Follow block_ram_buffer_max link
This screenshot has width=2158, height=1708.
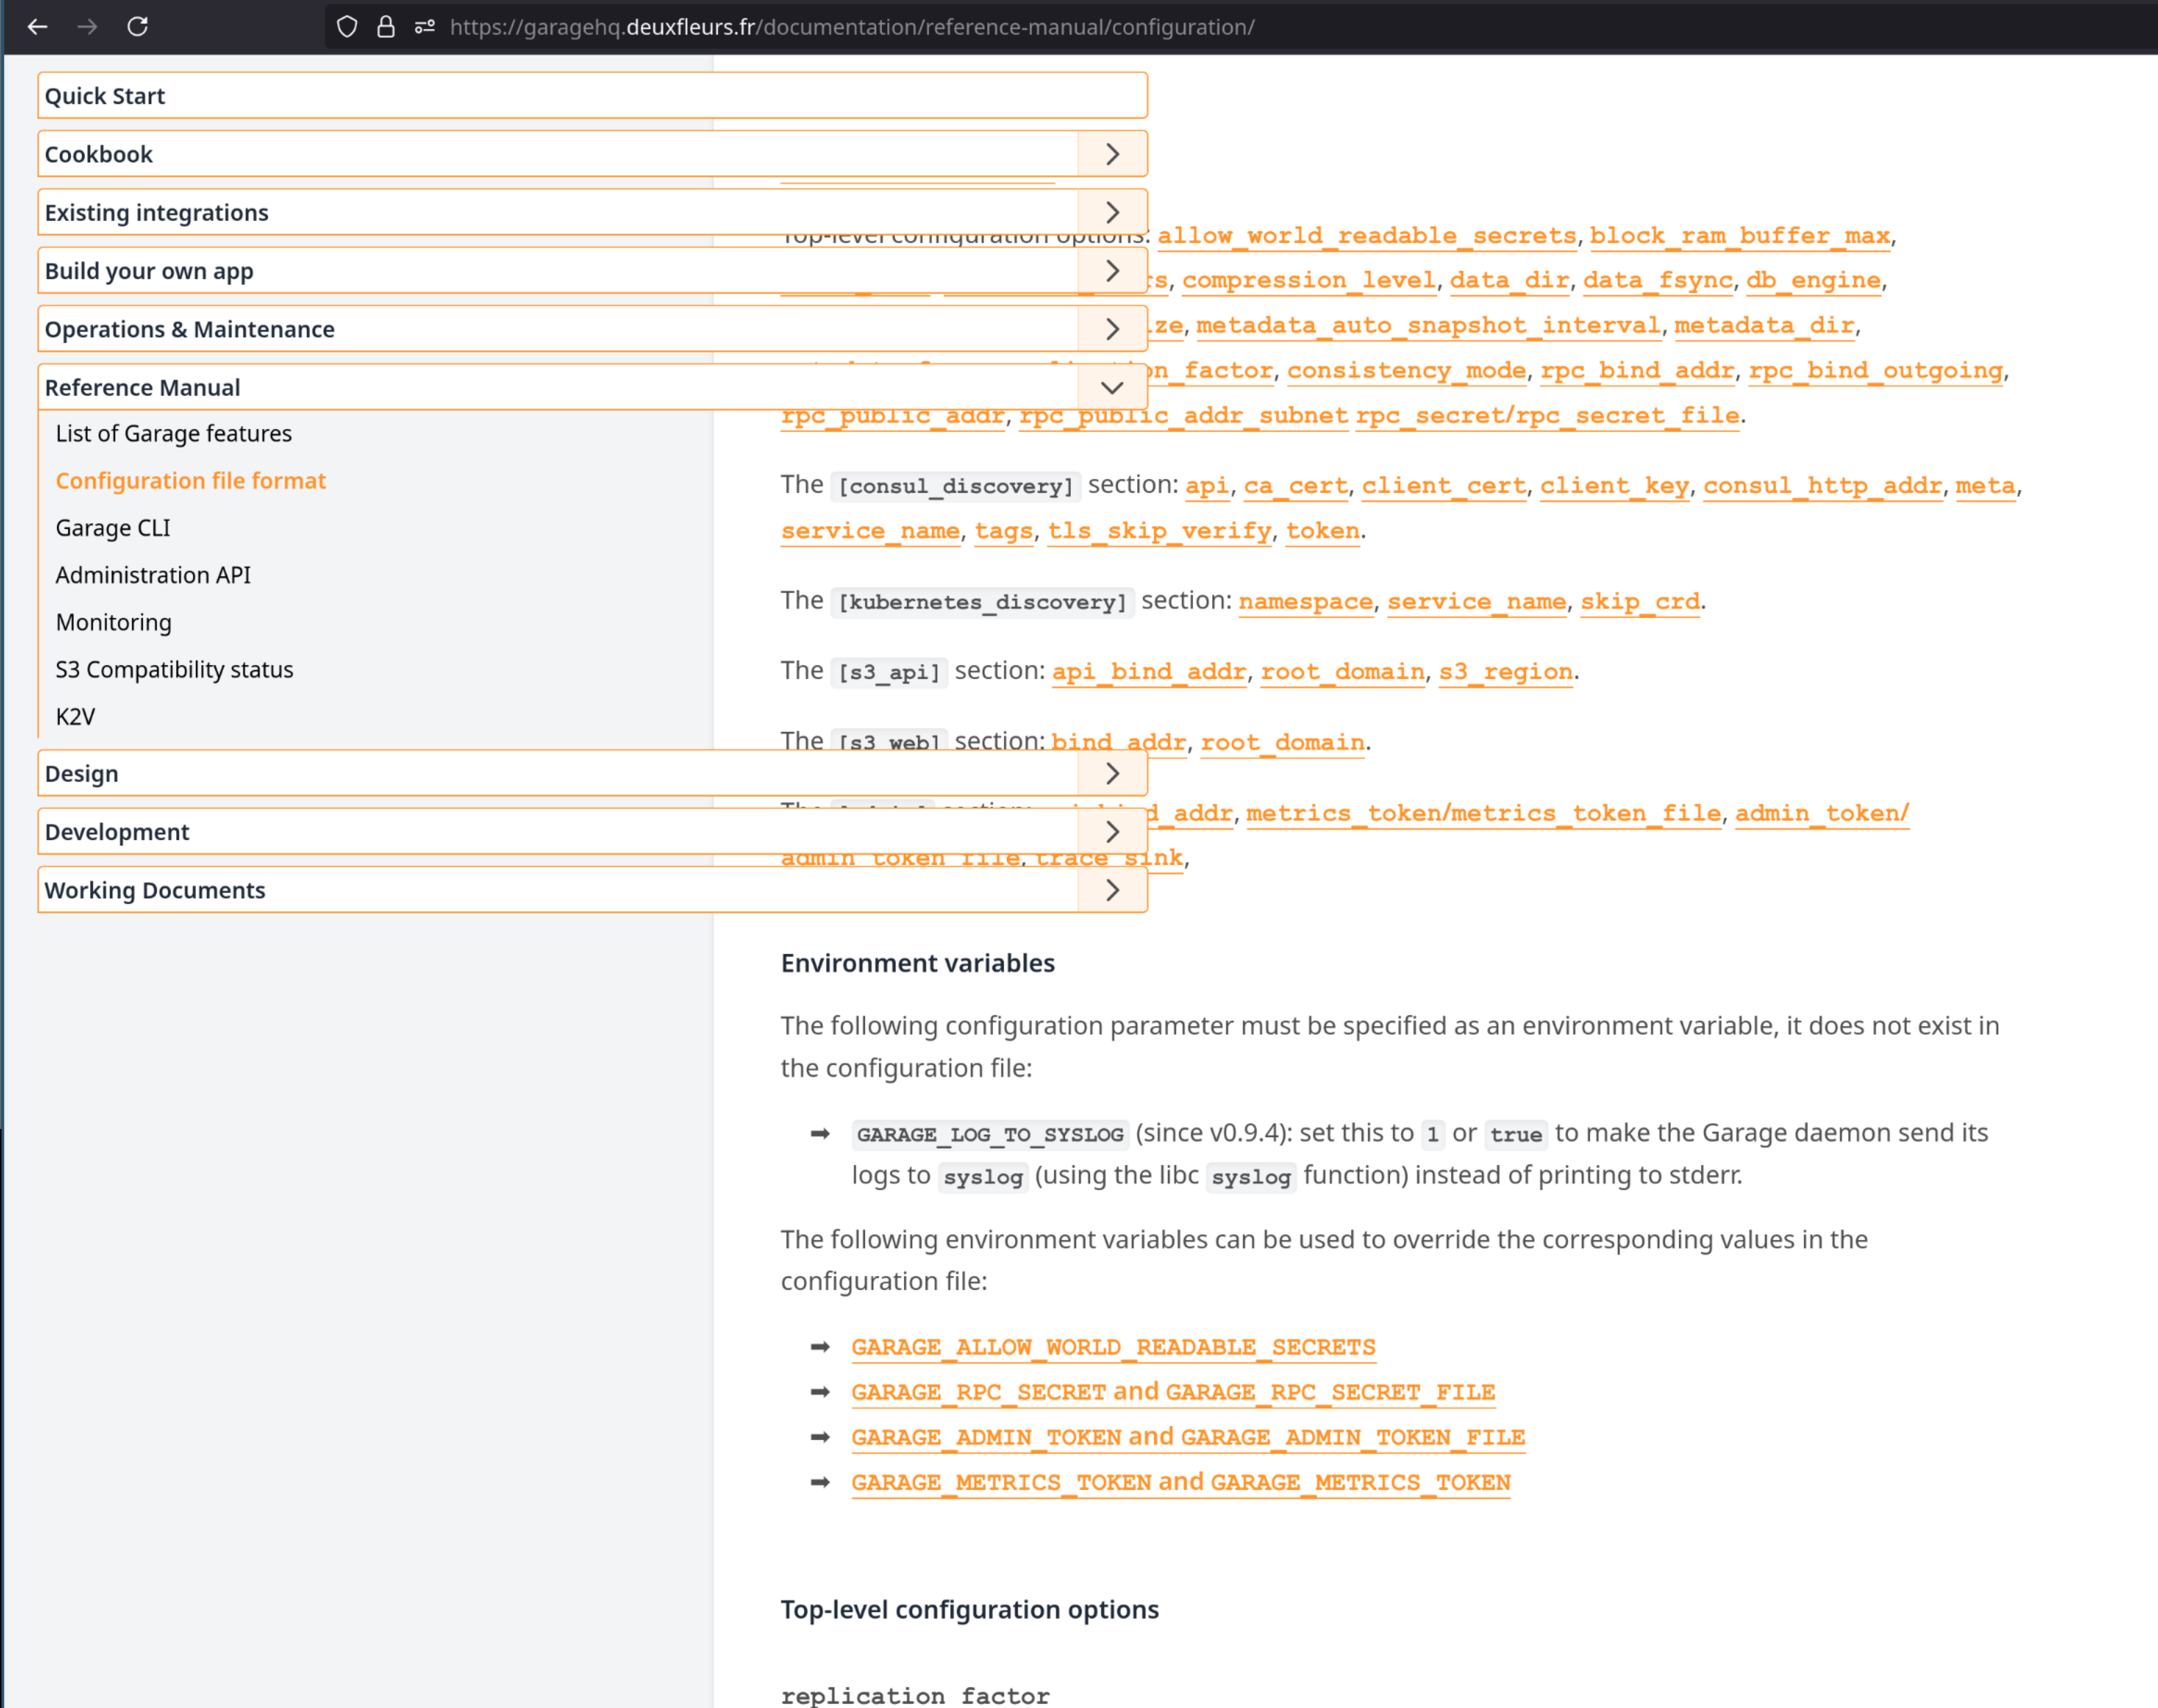pyautogui.click(x=1740, y=236)
